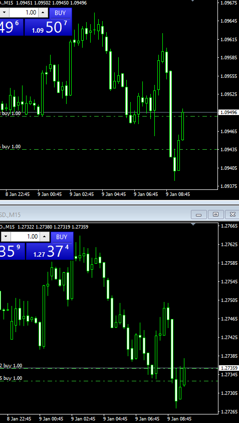Select the current price label 1.09496

pos(228,113)
